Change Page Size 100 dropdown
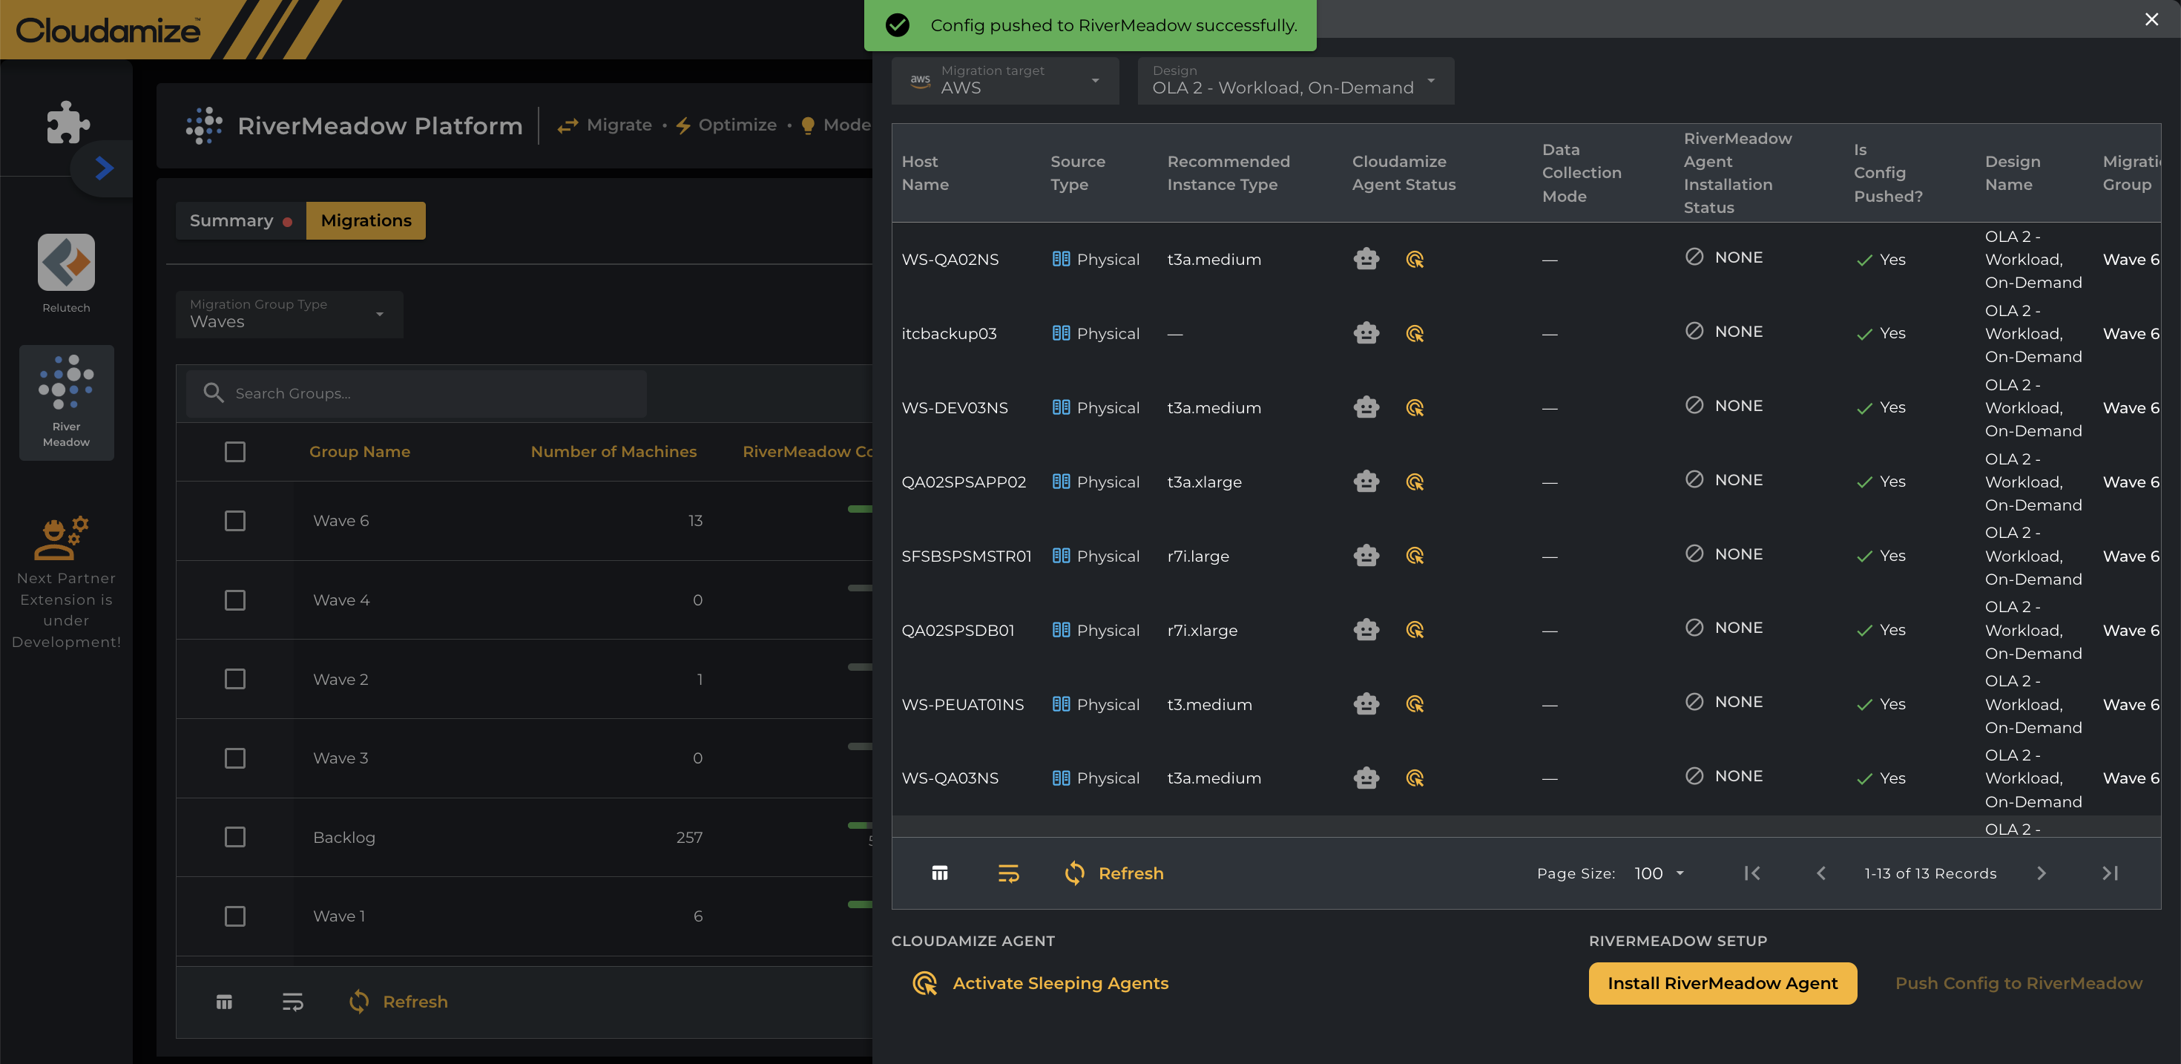 coord(1659,873)
